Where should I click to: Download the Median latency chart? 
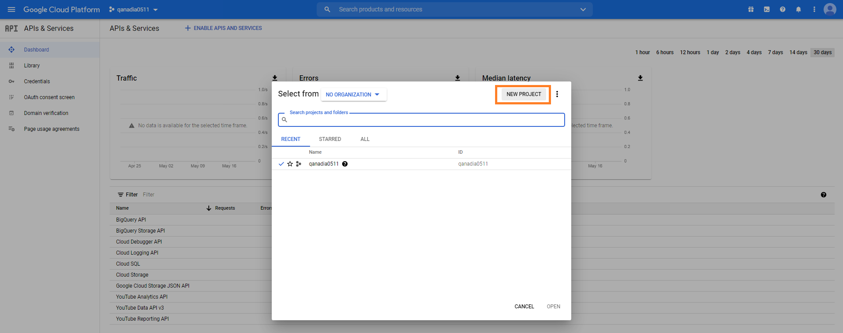640,78
